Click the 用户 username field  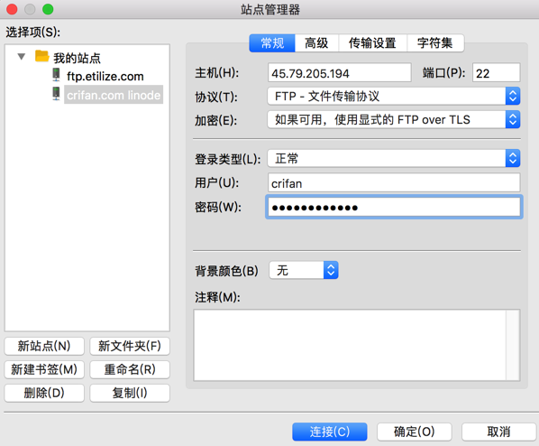click(x=394, y=182)
